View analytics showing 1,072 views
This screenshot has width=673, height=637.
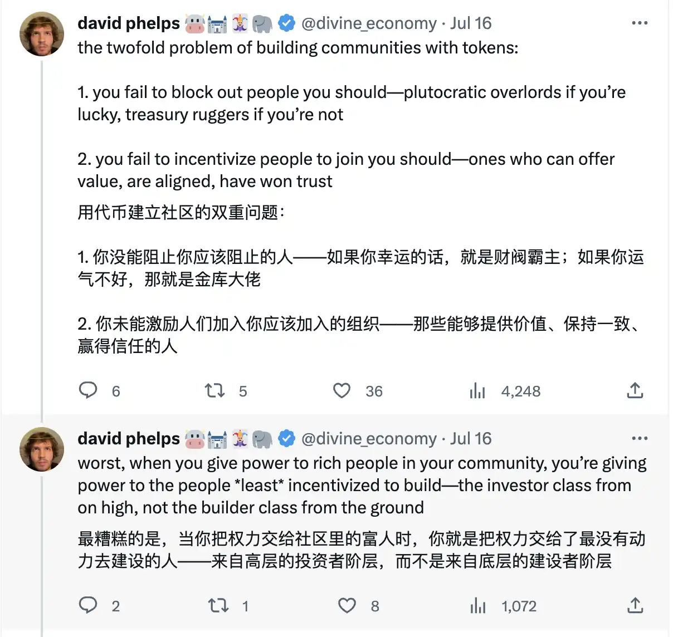tap(478, 606)
